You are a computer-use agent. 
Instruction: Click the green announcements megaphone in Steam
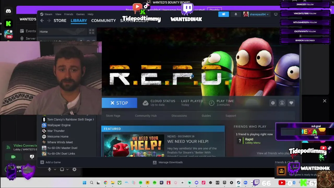click(224, 14)
